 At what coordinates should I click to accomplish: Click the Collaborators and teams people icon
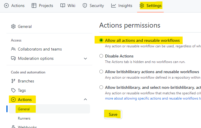pos(13,49)
